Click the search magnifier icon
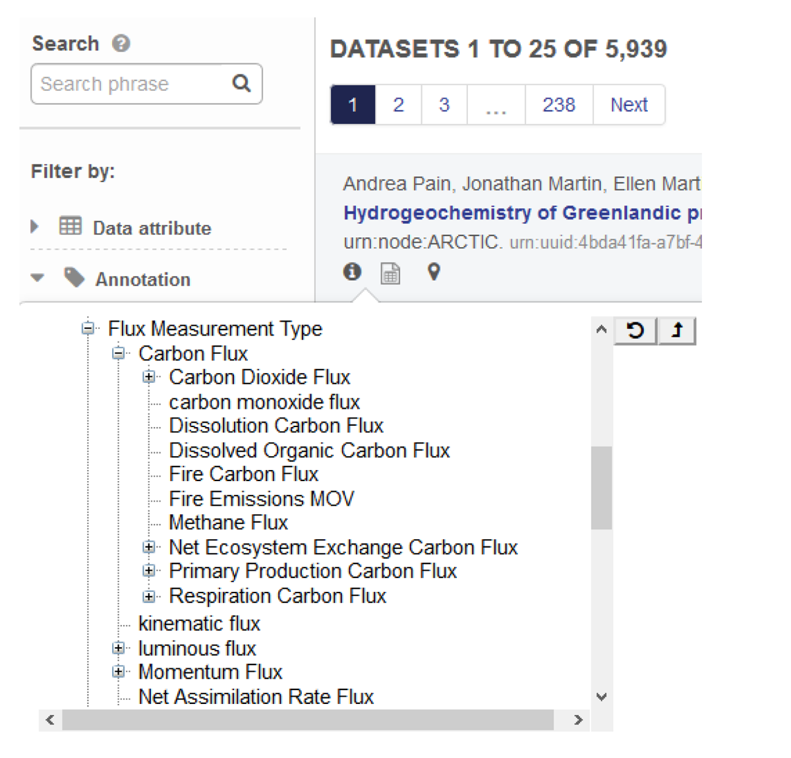Image resolution: width=791 pixels, height=758 pixels. [x=242, y=83]
